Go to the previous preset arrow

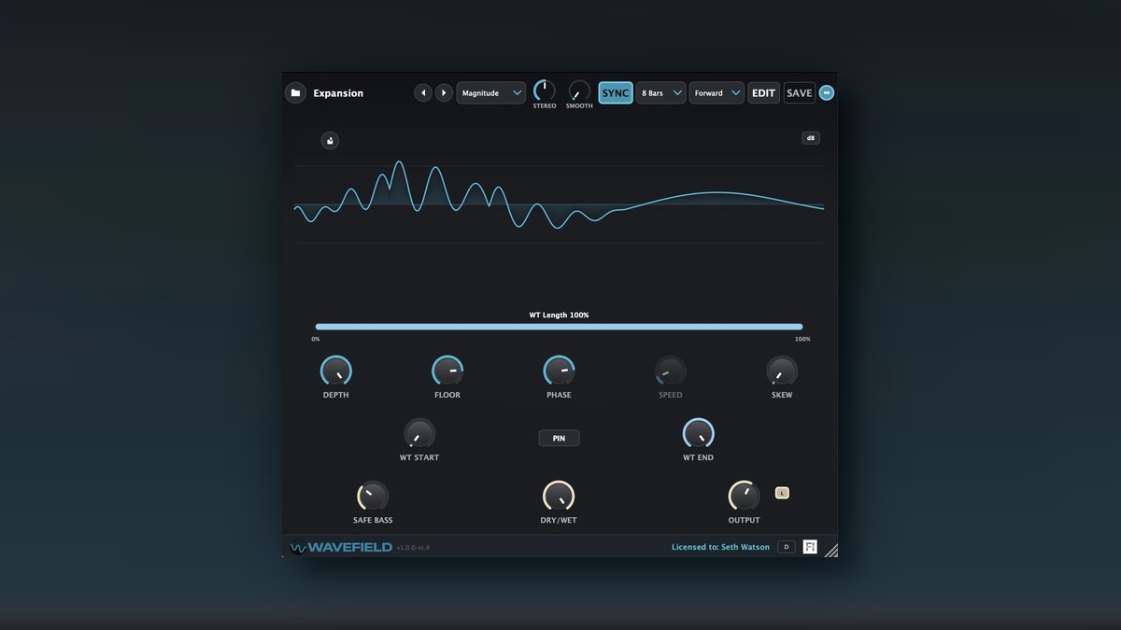coord(423,93)
